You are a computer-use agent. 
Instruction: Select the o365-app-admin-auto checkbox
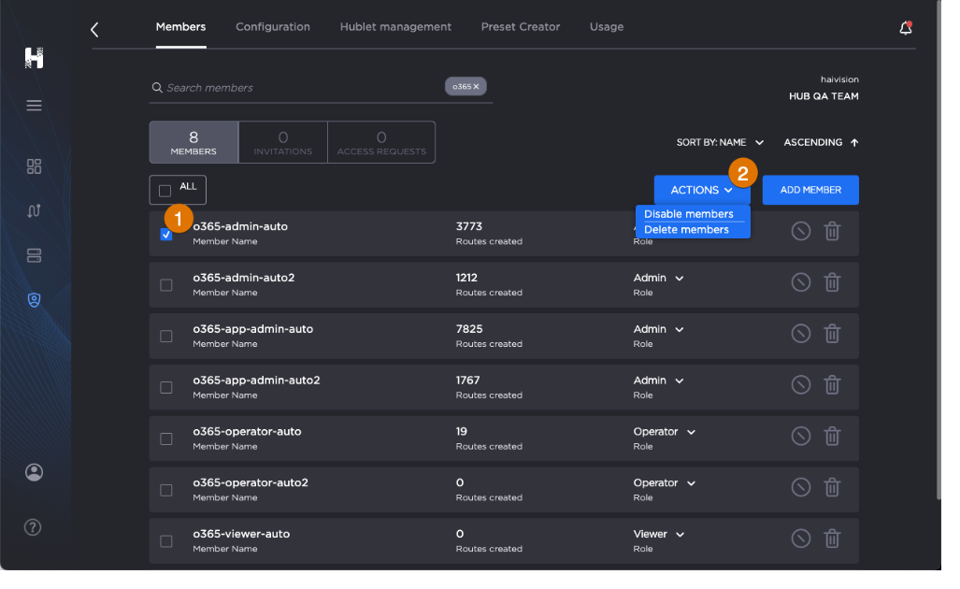[166, 337]
